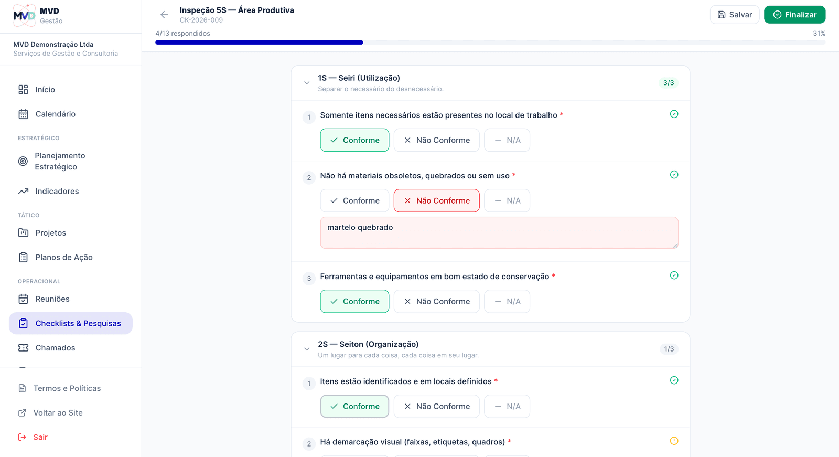839x457 pixels.
Task: Click the 3/3 counter badge for 1S
Action: (669, 83)
